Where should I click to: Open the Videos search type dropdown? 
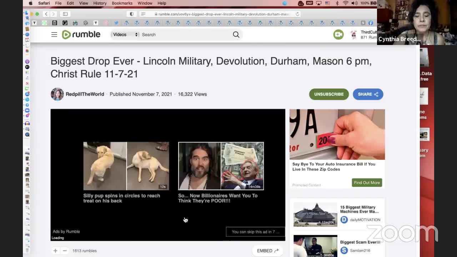125,35
